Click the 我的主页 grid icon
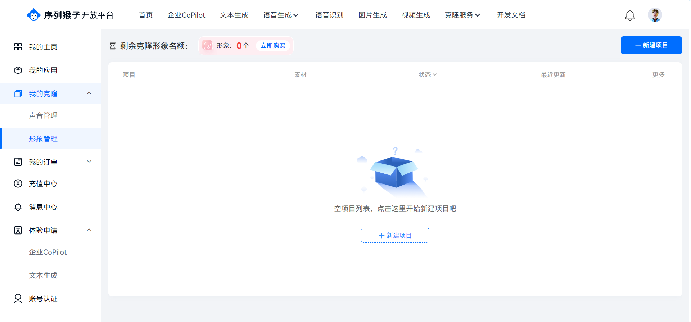 (x=18, y=47)
